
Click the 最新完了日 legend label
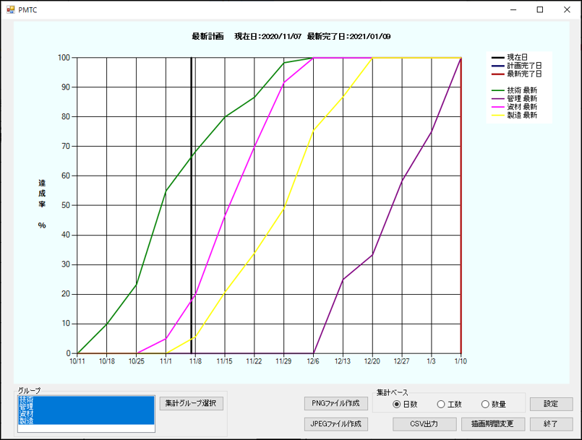[x=524, y=74]
